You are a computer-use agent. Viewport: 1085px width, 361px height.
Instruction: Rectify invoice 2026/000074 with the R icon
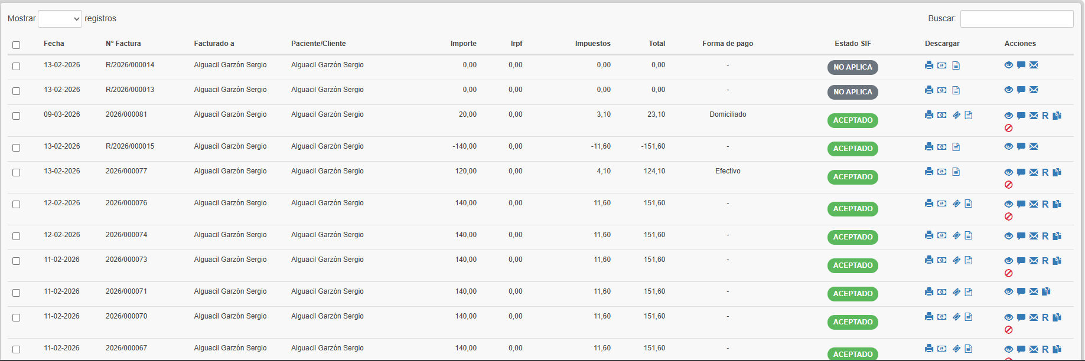click(1045, 236)
